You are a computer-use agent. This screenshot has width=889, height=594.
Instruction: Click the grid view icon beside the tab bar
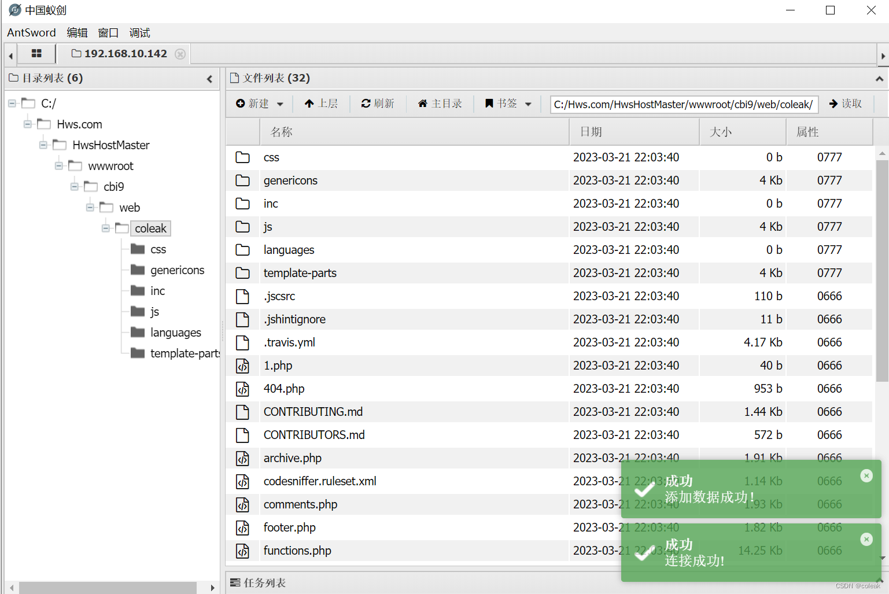tap(36, 53)
